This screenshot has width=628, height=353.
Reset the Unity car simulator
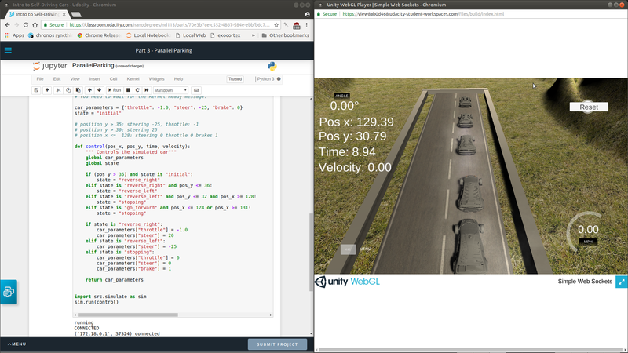[x=588, y=107]
